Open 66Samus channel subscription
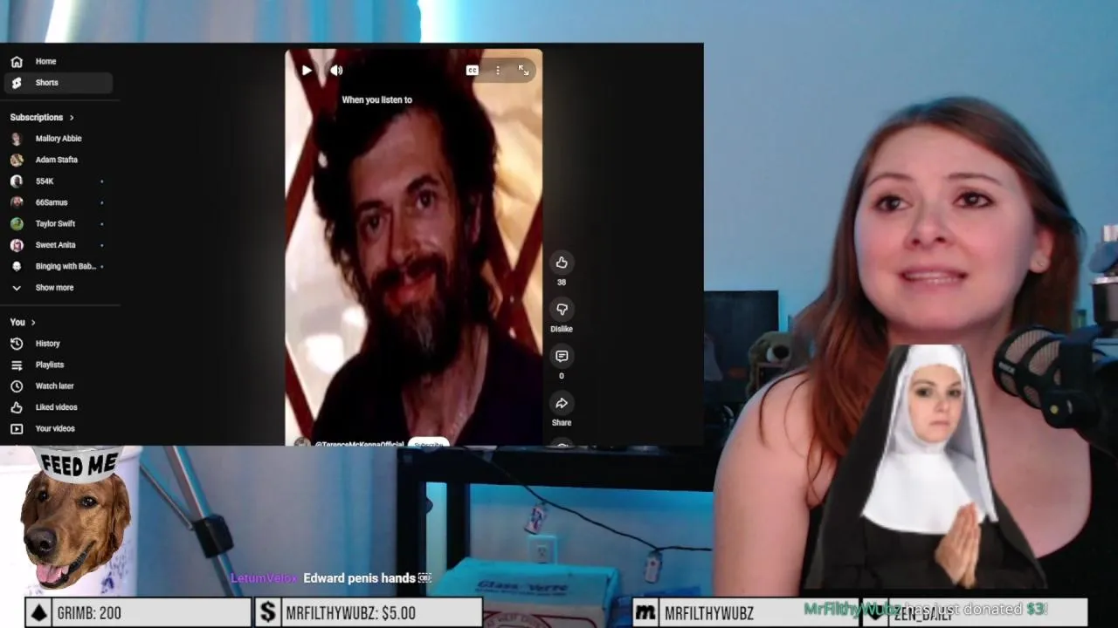This screenshot has height=628, width=1118. click(x=58, y=202)
